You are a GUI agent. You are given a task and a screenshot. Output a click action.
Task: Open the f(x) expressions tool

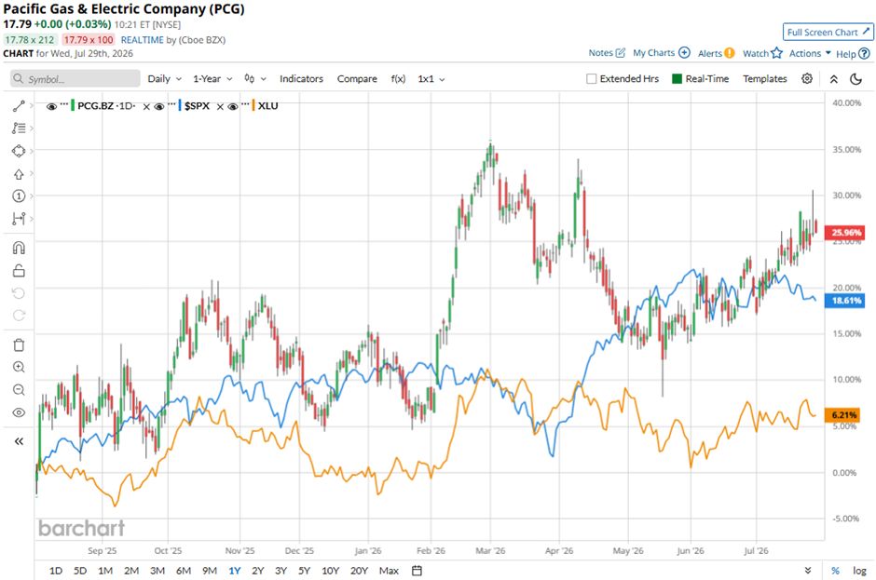click(398, 79)
